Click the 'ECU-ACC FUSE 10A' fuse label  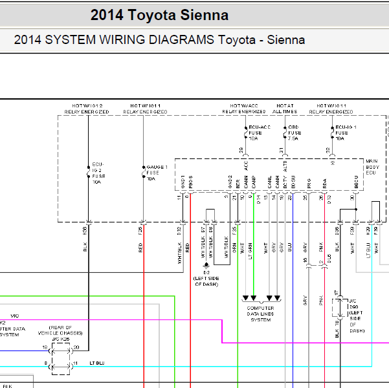(x=260, y=133)
